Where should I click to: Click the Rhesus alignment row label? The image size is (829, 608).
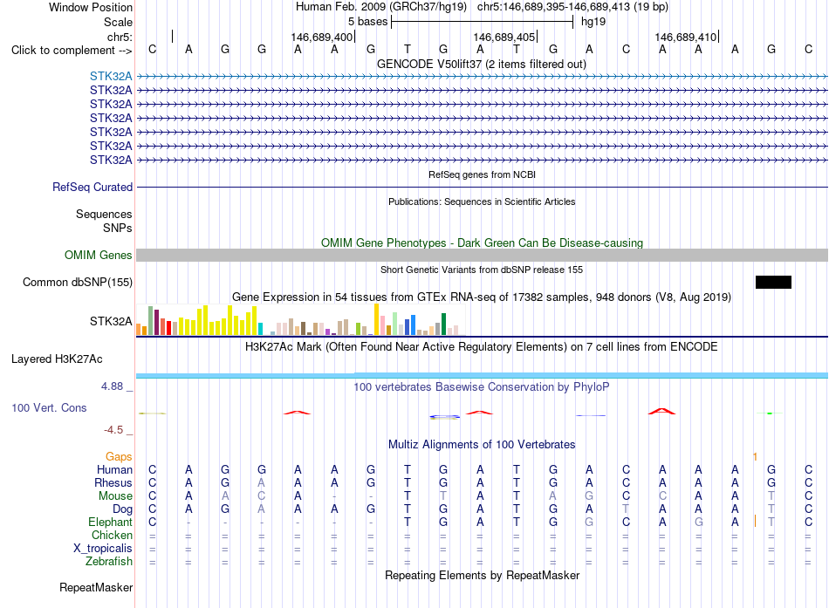click(x=113, y=482)
